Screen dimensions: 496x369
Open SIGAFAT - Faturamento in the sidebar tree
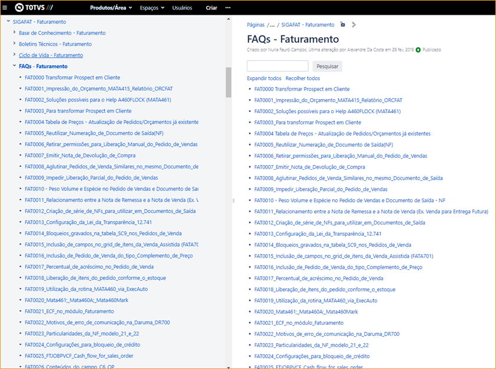pyautogui.click(x=39, y=22)
